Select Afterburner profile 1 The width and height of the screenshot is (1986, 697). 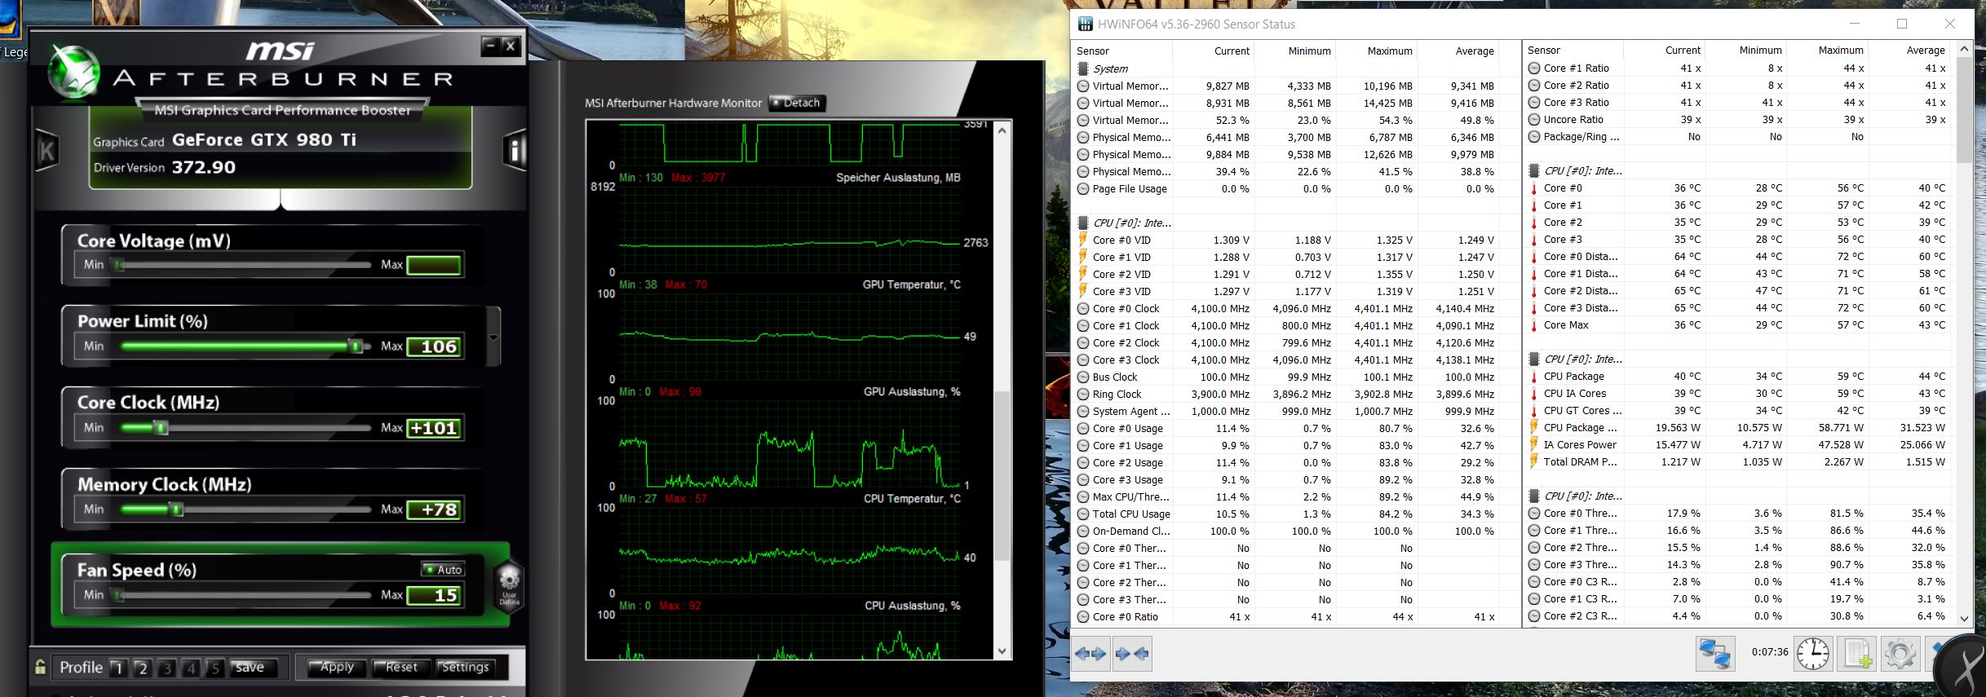tap(118, 668)
